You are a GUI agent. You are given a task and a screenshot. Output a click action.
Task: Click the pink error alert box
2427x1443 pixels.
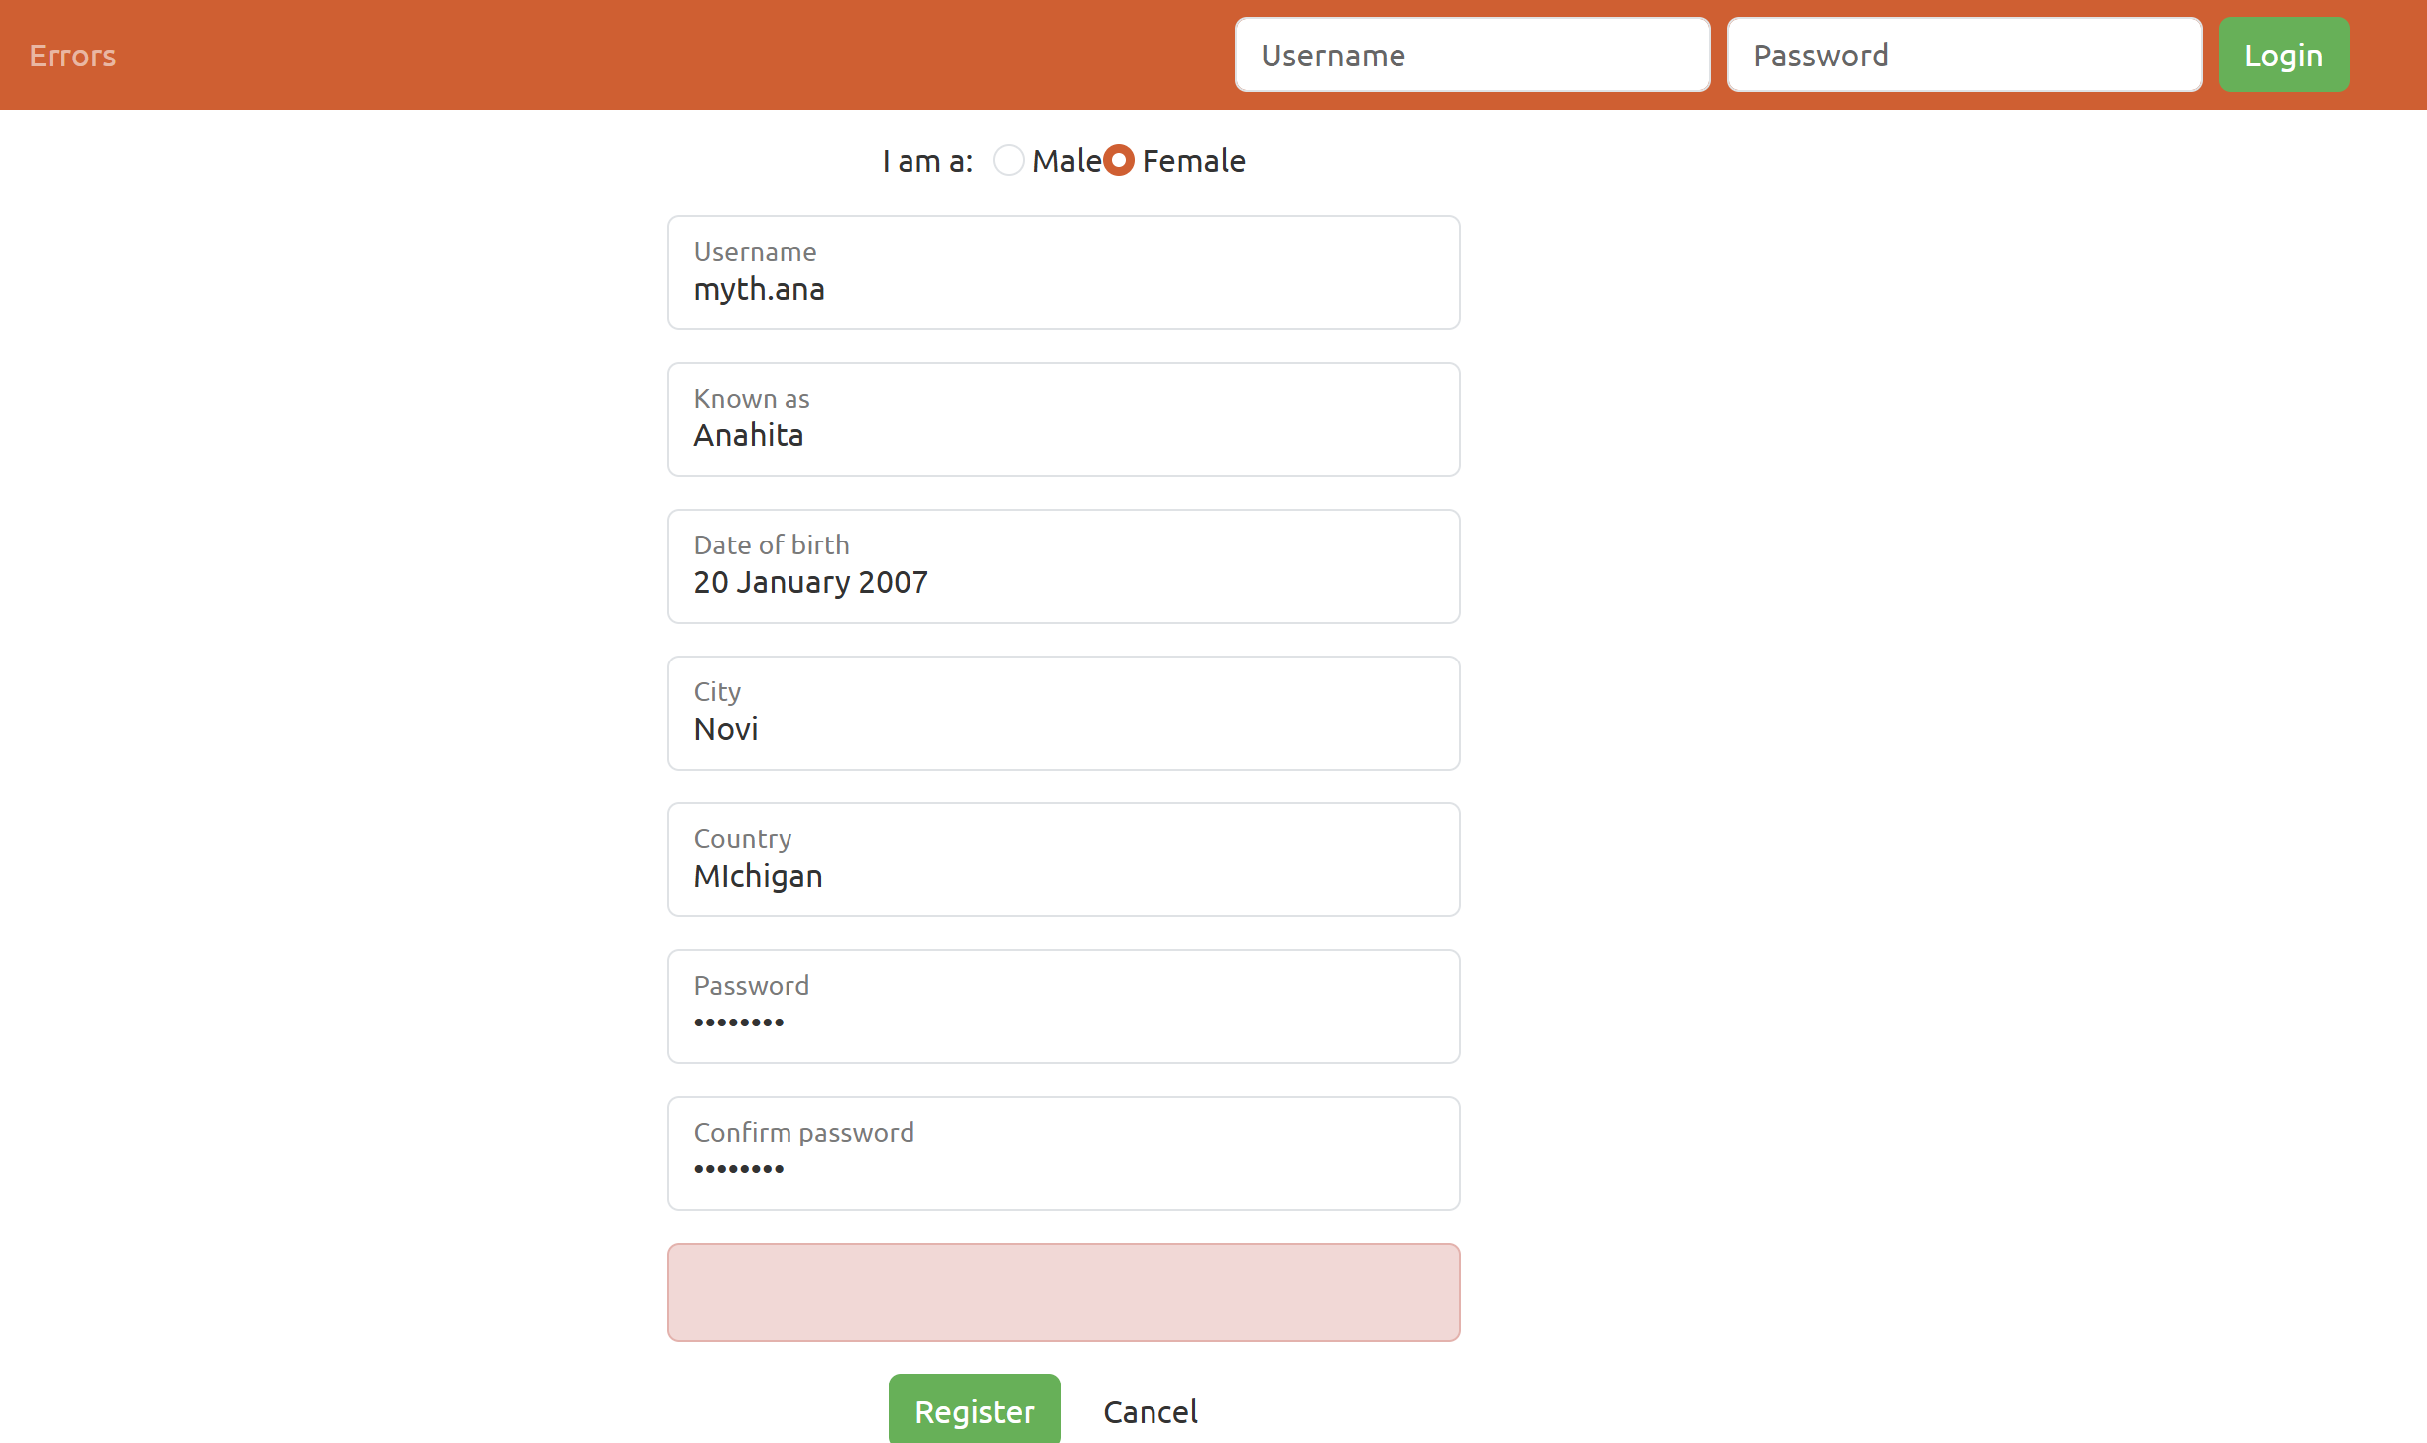(1063, 1291)
